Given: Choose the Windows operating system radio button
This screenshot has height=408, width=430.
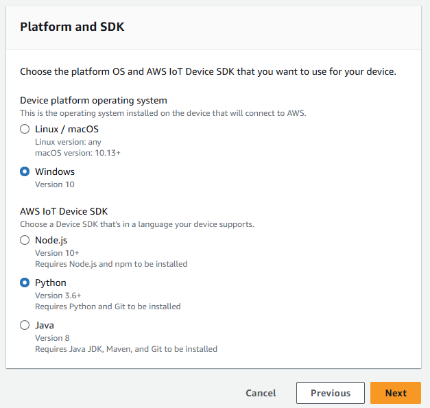Looking at the screenshot, I should [25, 172].
